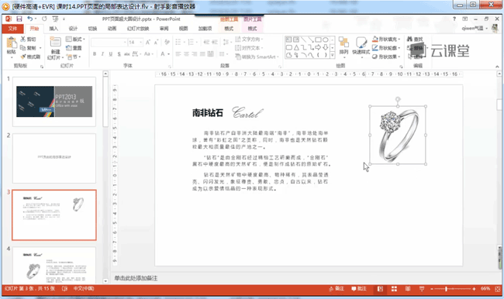The height and width of the screenshot is (299, 504).
Task: Click the zoom in plus button
Action: (x=474, y=289)
